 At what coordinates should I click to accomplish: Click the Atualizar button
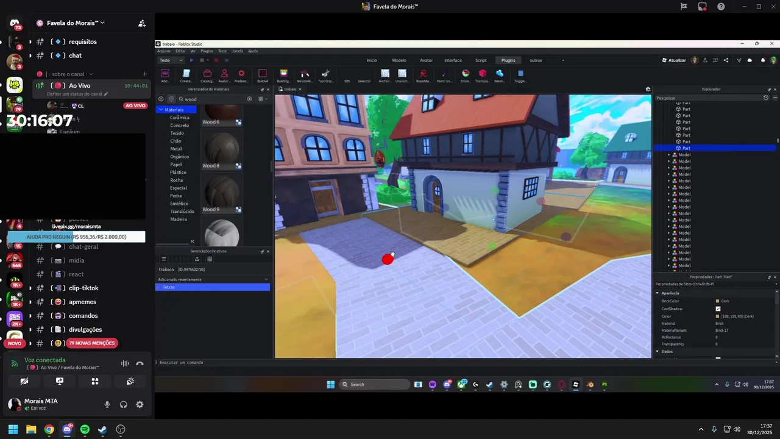coord(673,60)
